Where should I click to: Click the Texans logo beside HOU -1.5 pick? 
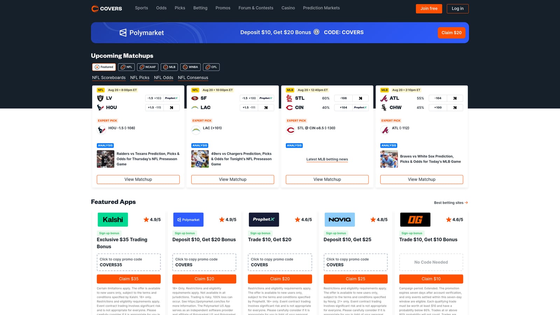pos(101,130)
